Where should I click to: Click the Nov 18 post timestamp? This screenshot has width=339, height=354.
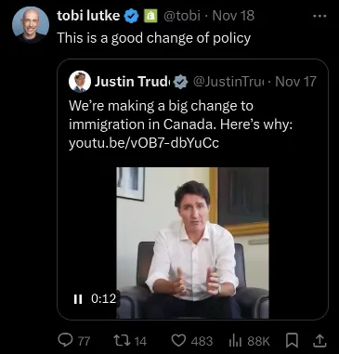234,16
